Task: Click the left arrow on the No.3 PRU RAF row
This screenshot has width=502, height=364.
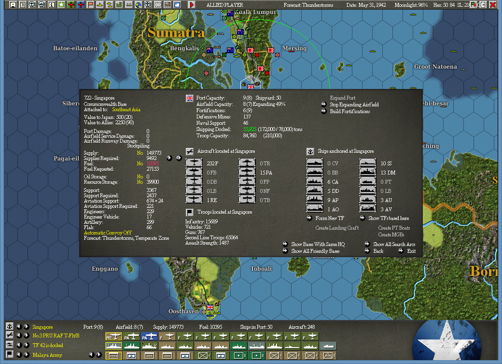Action: coord(19,335)
